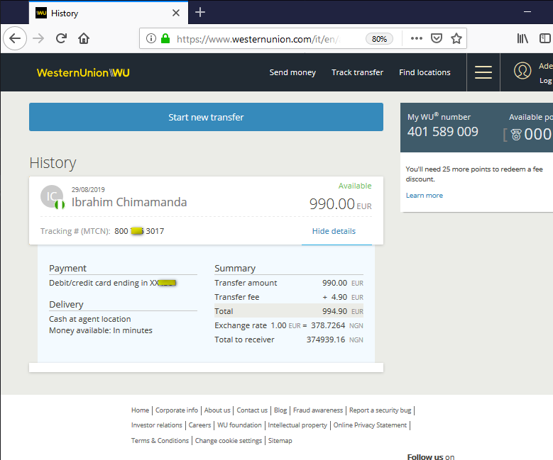Open the Home footer link
This screenshot has width=553, height=460.
tap(140, 410)
